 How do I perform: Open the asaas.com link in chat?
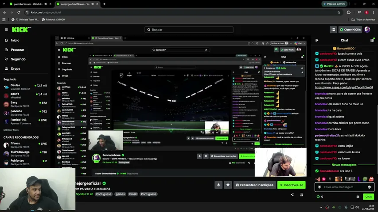tap(344, 87)
